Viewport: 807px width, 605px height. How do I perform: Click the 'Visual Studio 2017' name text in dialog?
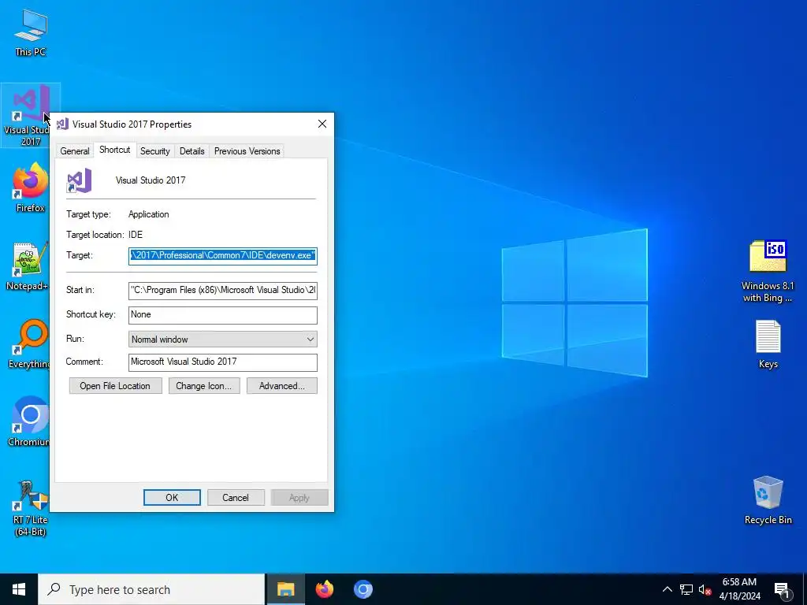click(151, 180)
